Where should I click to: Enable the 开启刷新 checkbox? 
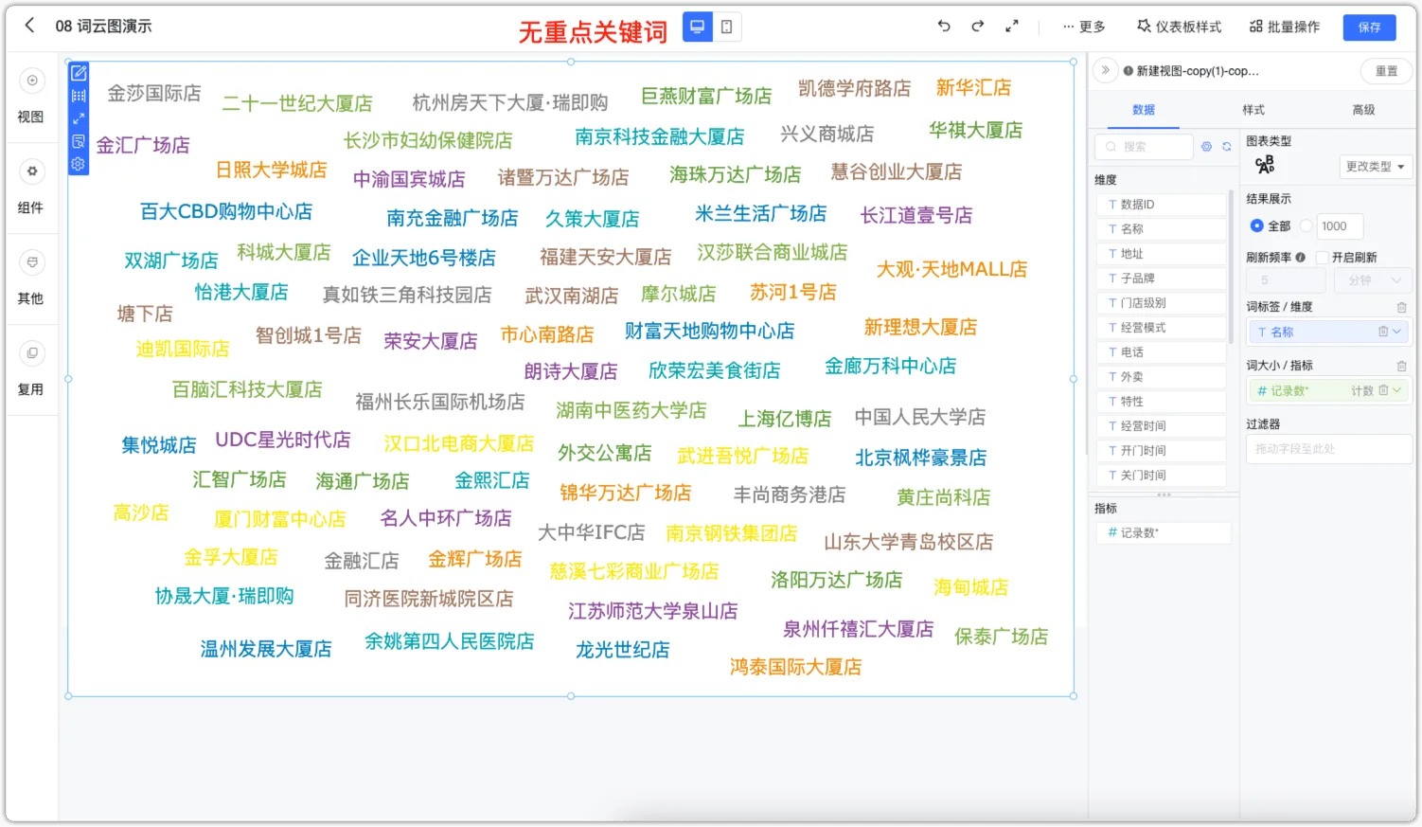(x=1322, y=258)
